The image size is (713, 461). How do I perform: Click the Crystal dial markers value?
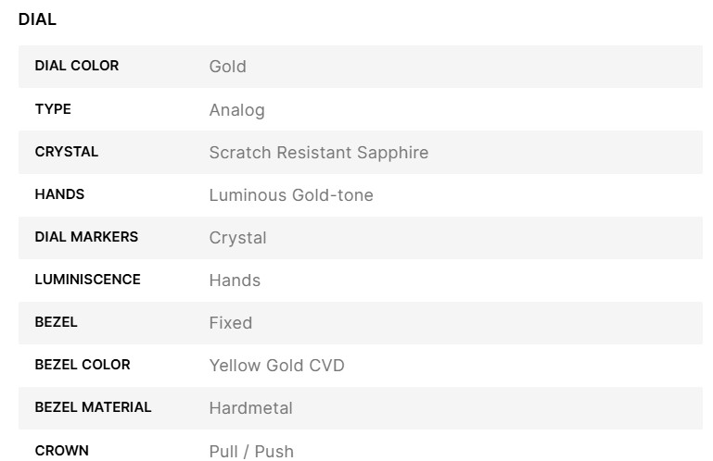[237, 238]
